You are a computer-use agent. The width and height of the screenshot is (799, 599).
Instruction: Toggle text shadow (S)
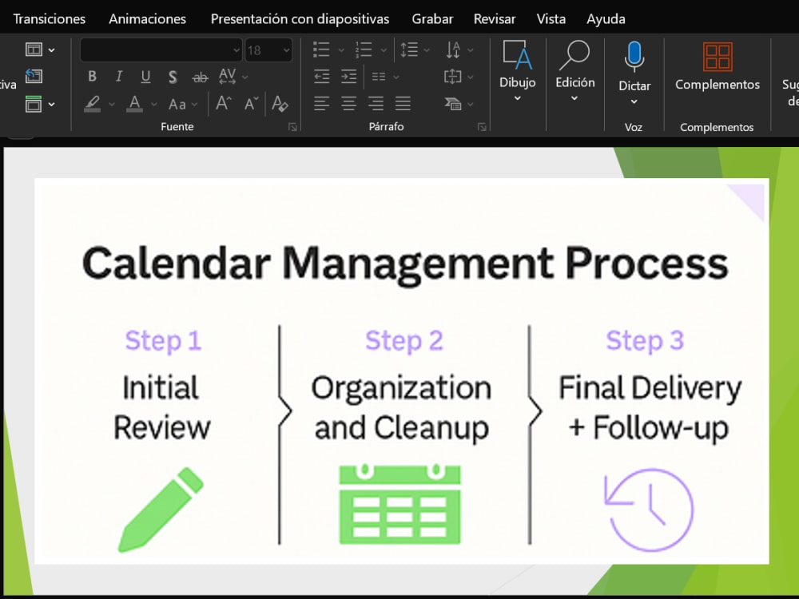pyautogui.click(x=173, y=77)
